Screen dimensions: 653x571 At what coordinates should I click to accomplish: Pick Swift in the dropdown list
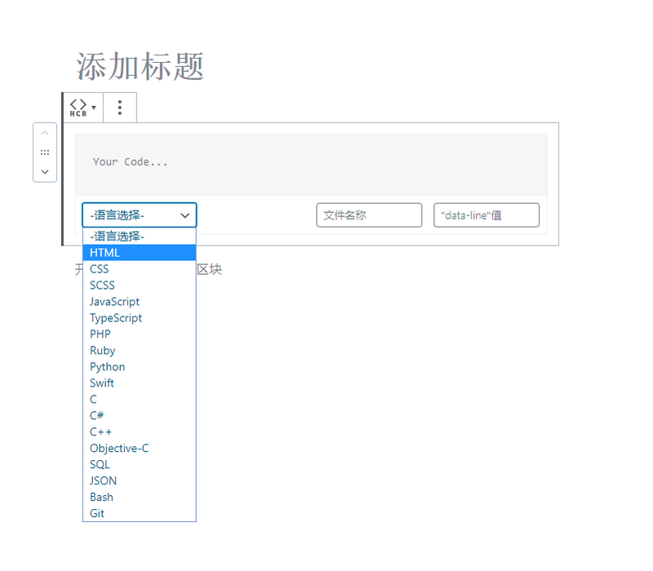(x=140, y=383)
